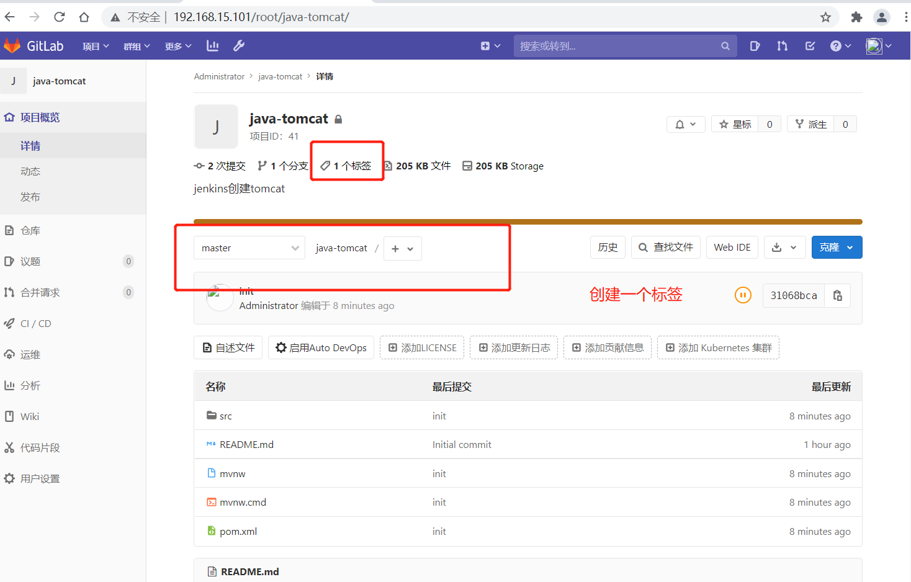Open the 2 次提交 commits link
The width and height of the screenshot is (911, 582).
(220, 166)
